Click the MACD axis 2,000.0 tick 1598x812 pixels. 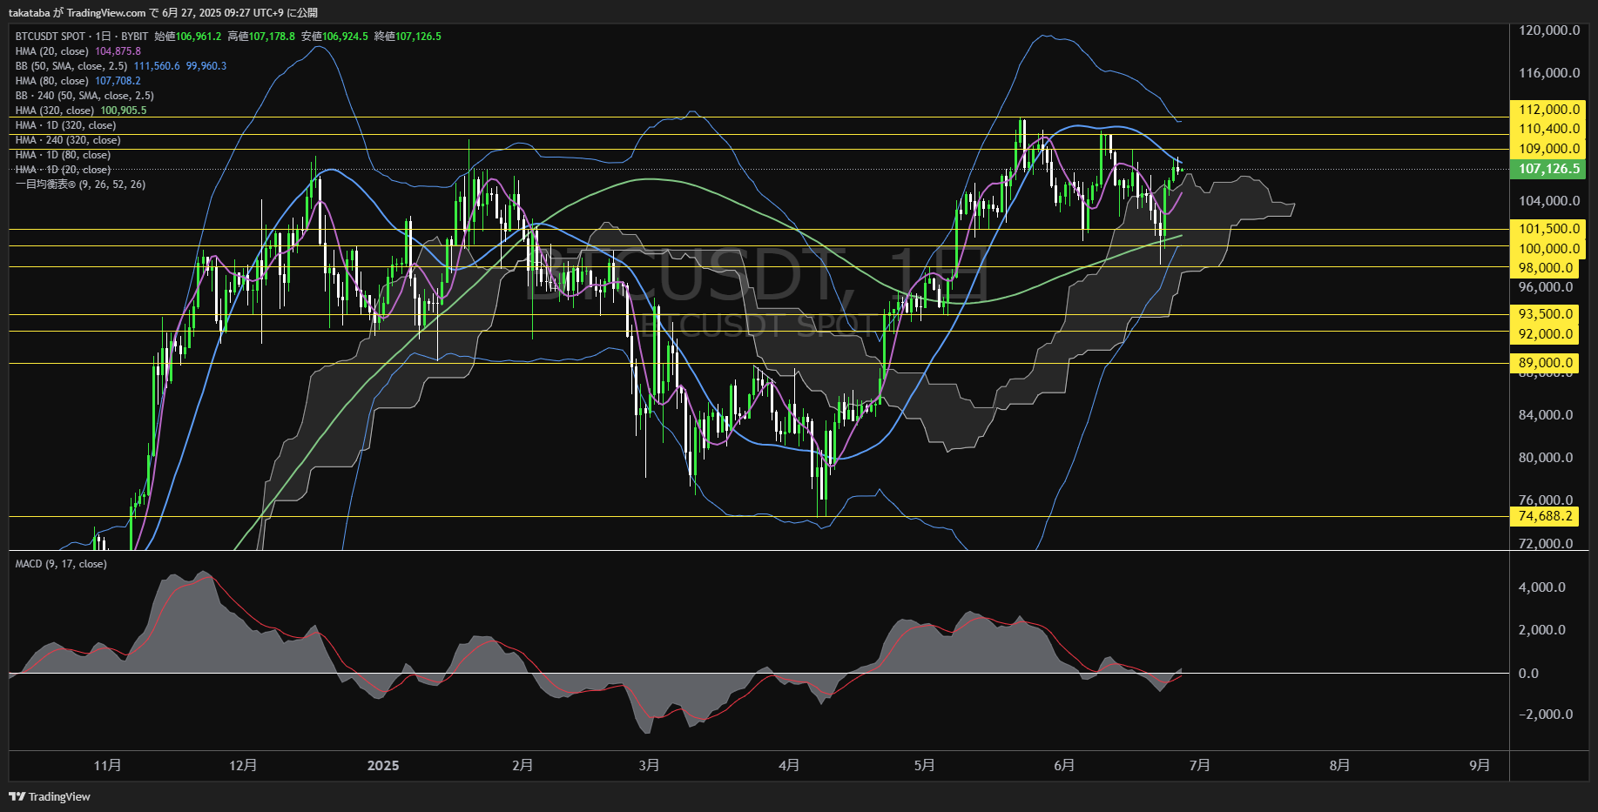1542,630
